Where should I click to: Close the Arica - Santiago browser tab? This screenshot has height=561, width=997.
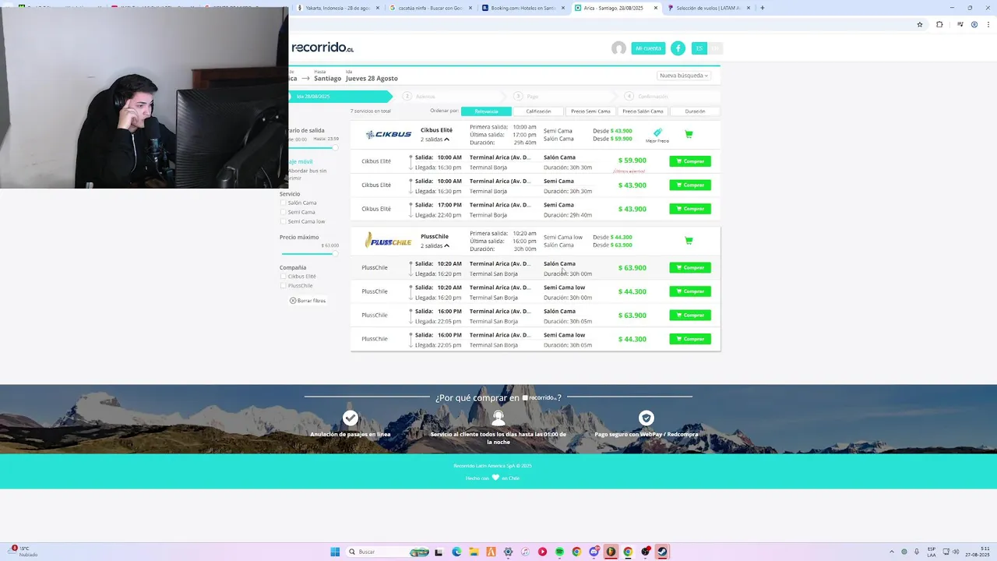[x=656, y=8]
